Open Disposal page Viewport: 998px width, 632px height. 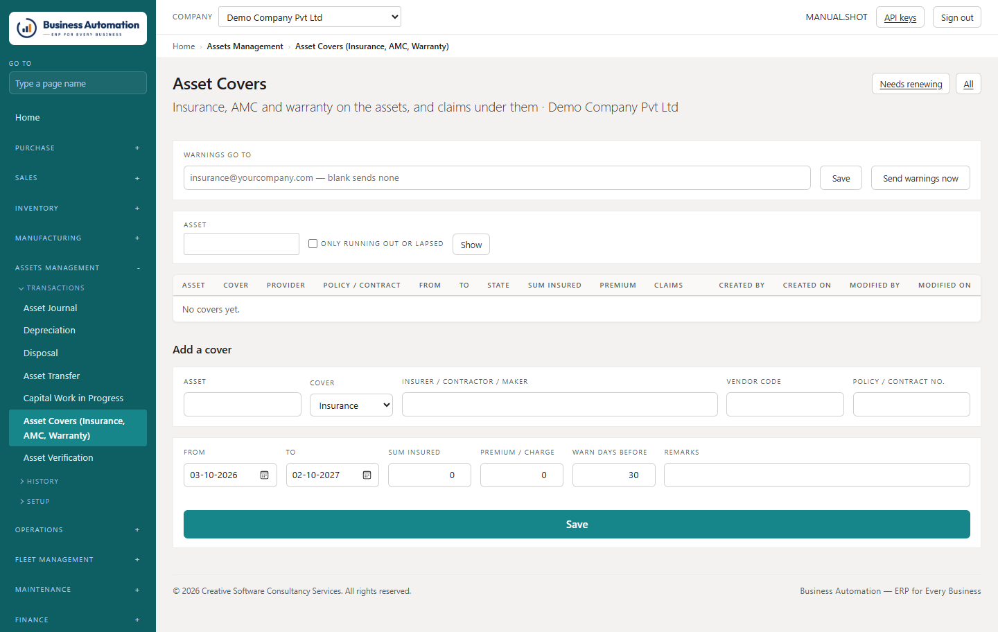78,353
